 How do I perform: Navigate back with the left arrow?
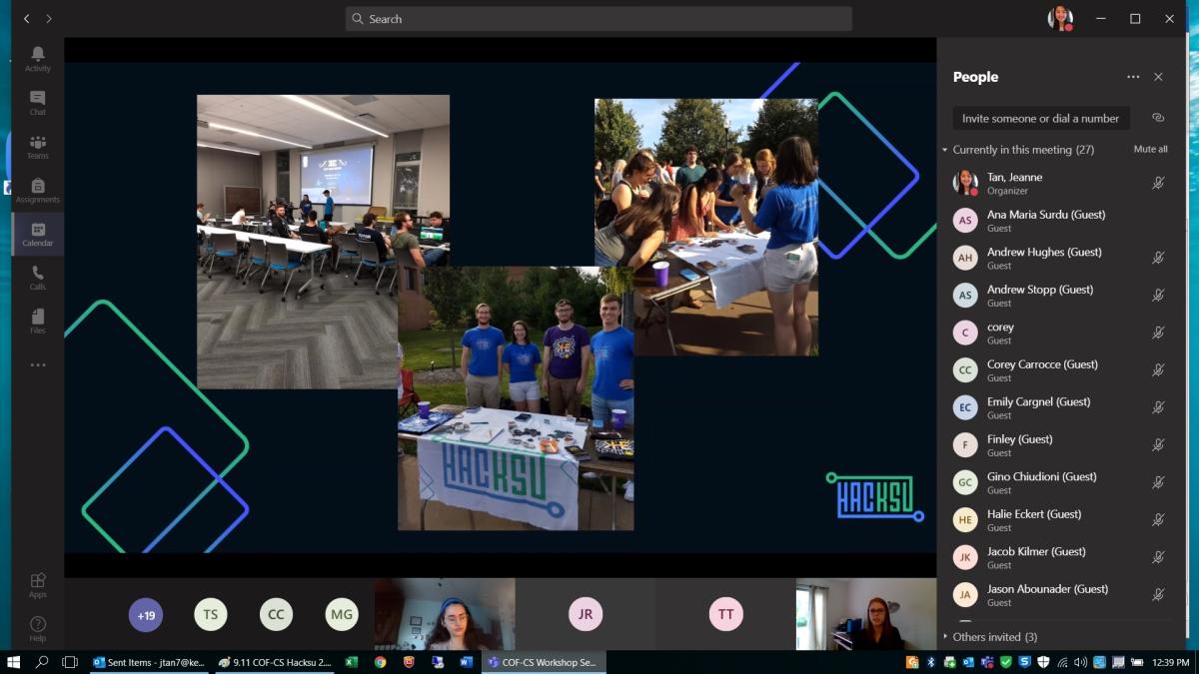(x=27, y=19)
